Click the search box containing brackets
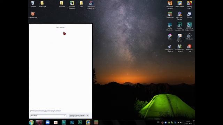The height and width of the screenshot is (125, 223). pos(48,116)
